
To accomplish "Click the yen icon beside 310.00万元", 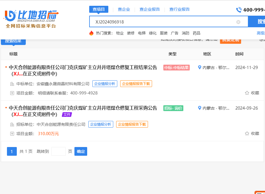I will coord(12,134).
